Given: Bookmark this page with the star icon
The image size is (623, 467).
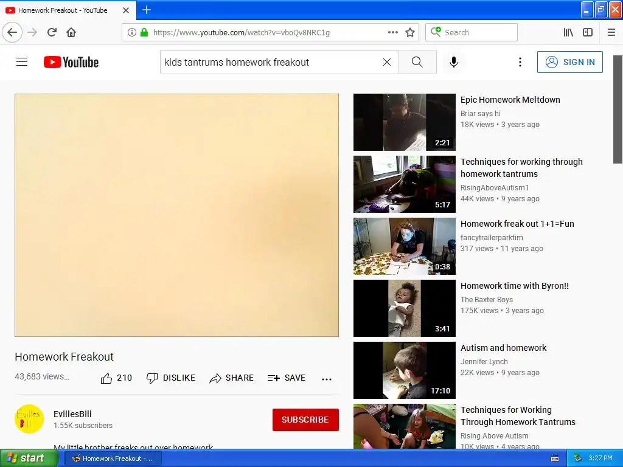Looking at the screenshot, I should [x=410, y=32].
